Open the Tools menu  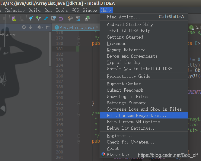coord(62,10)
